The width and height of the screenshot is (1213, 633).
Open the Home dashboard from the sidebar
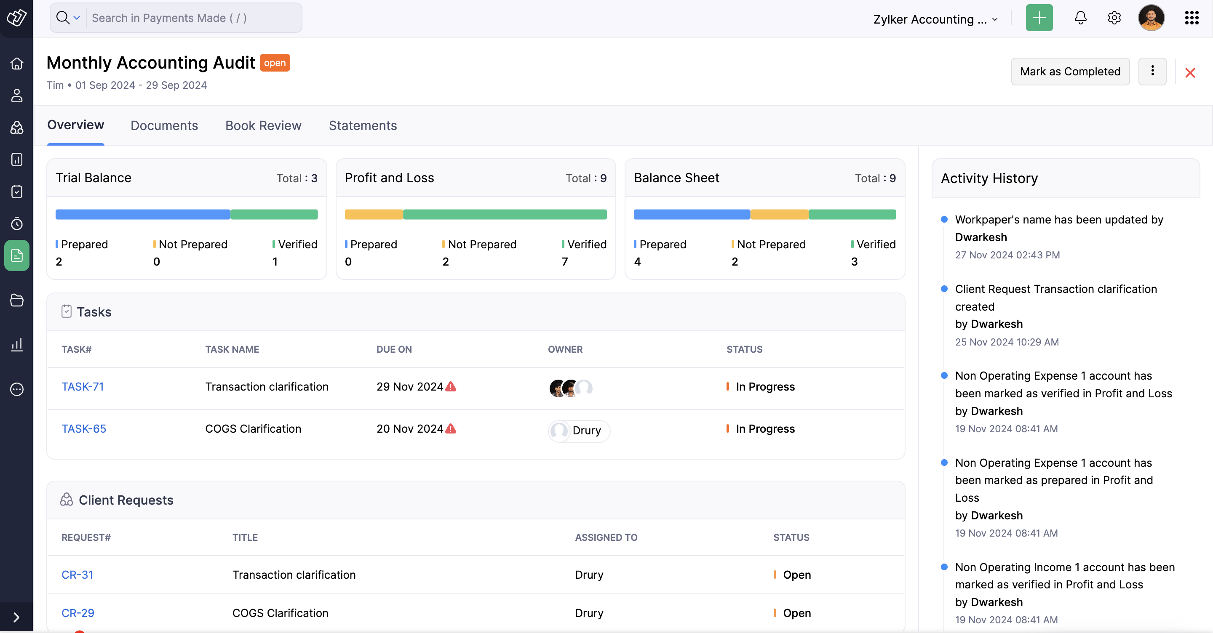[x=17, y=64]
